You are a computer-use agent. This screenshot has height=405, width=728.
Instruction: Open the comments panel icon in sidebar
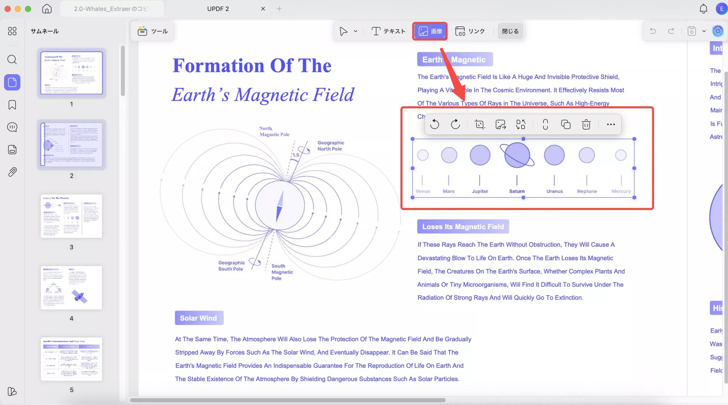click(12, 127)
